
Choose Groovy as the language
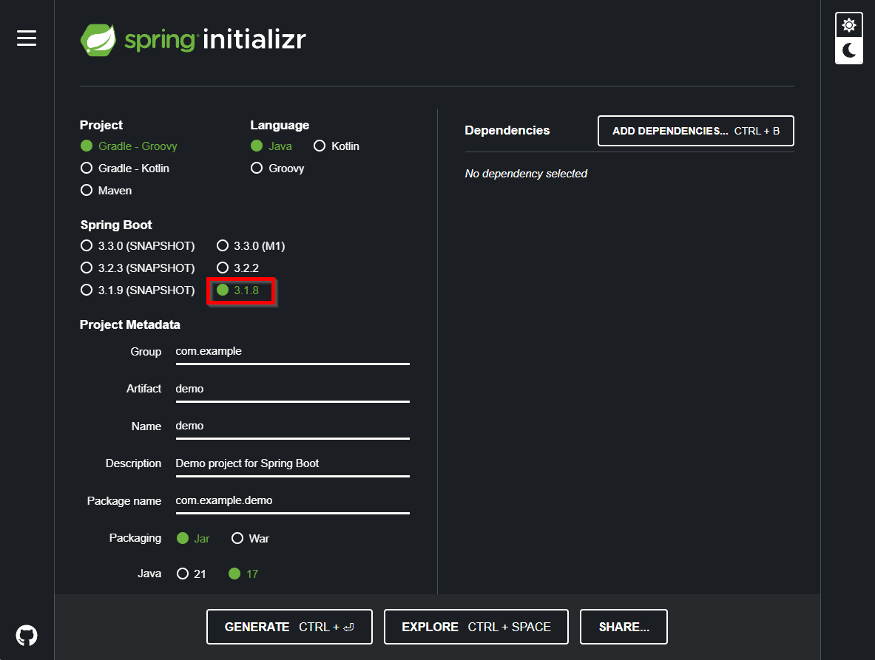(277, 169)
